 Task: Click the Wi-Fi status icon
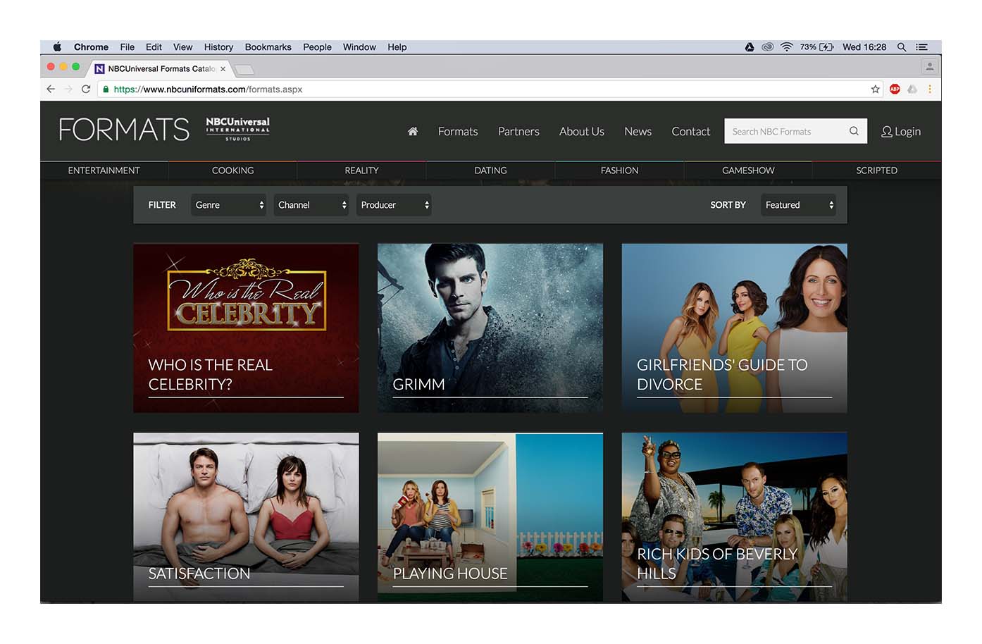coord(787,47)
